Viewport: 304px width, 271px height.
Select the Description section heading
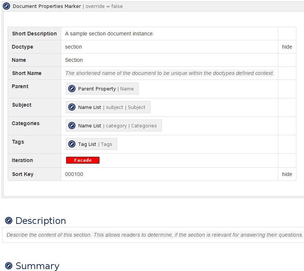(41, 220)
